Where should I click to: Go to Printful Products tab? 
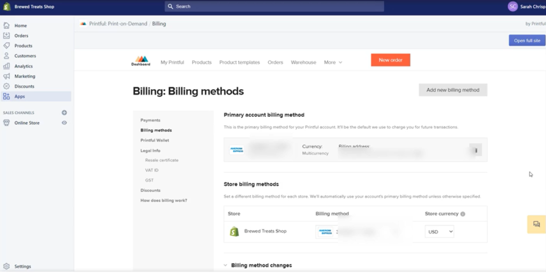pyautogui.click(x=202, y=62)
